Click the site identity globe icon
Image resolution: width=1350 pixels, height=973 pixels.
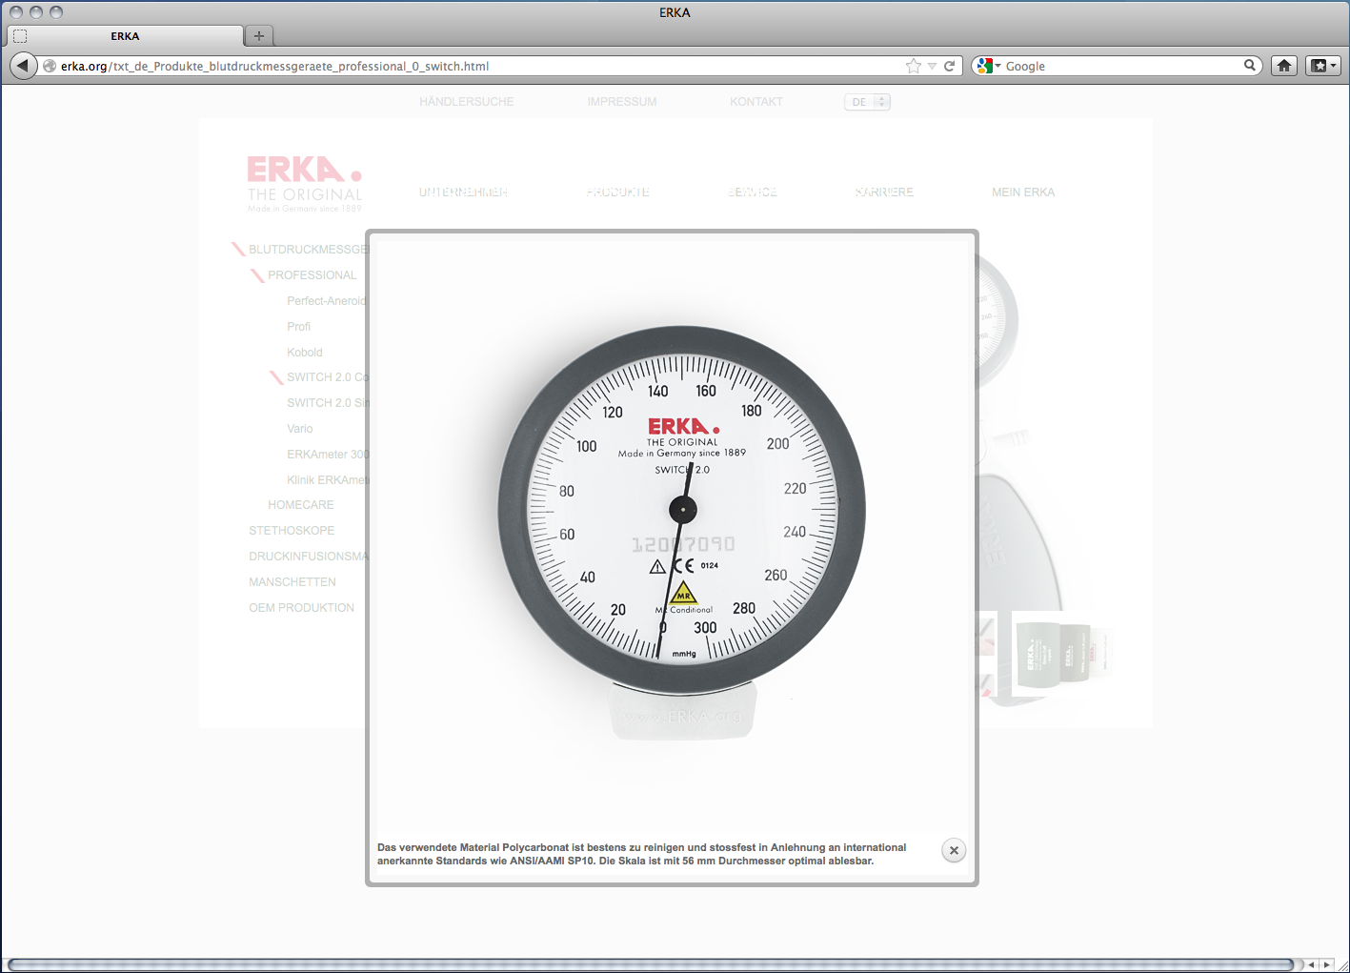[50, 66]
